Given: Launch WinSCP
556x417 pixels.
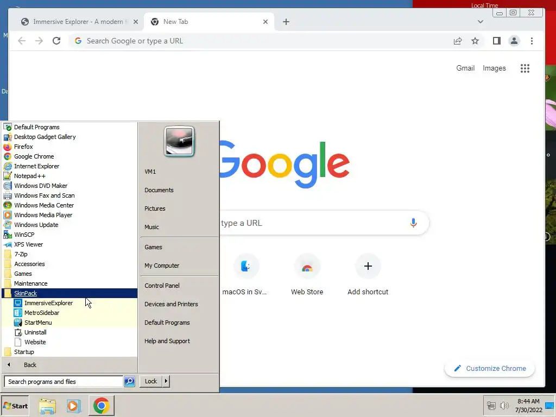Looking at the screenshot, I should (x=69, y=235).
